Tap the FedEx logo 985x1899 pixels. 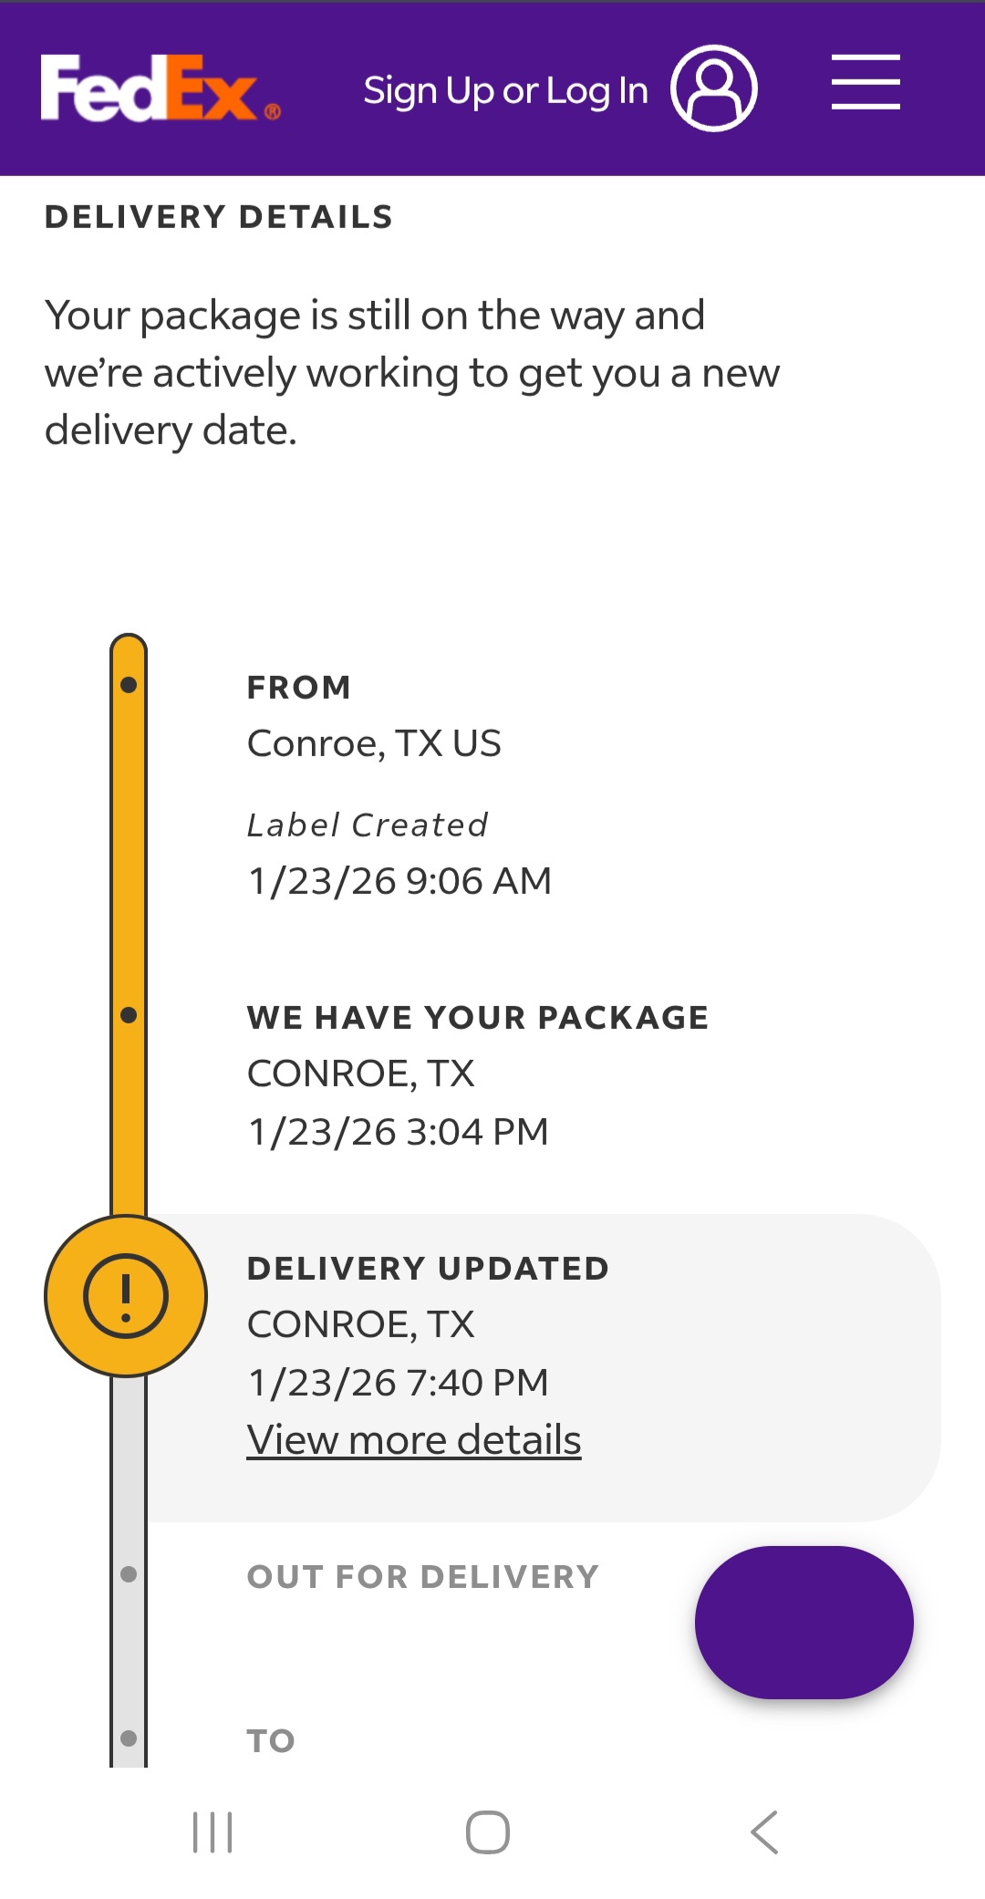pyautogui.click(x=160, y=88)
